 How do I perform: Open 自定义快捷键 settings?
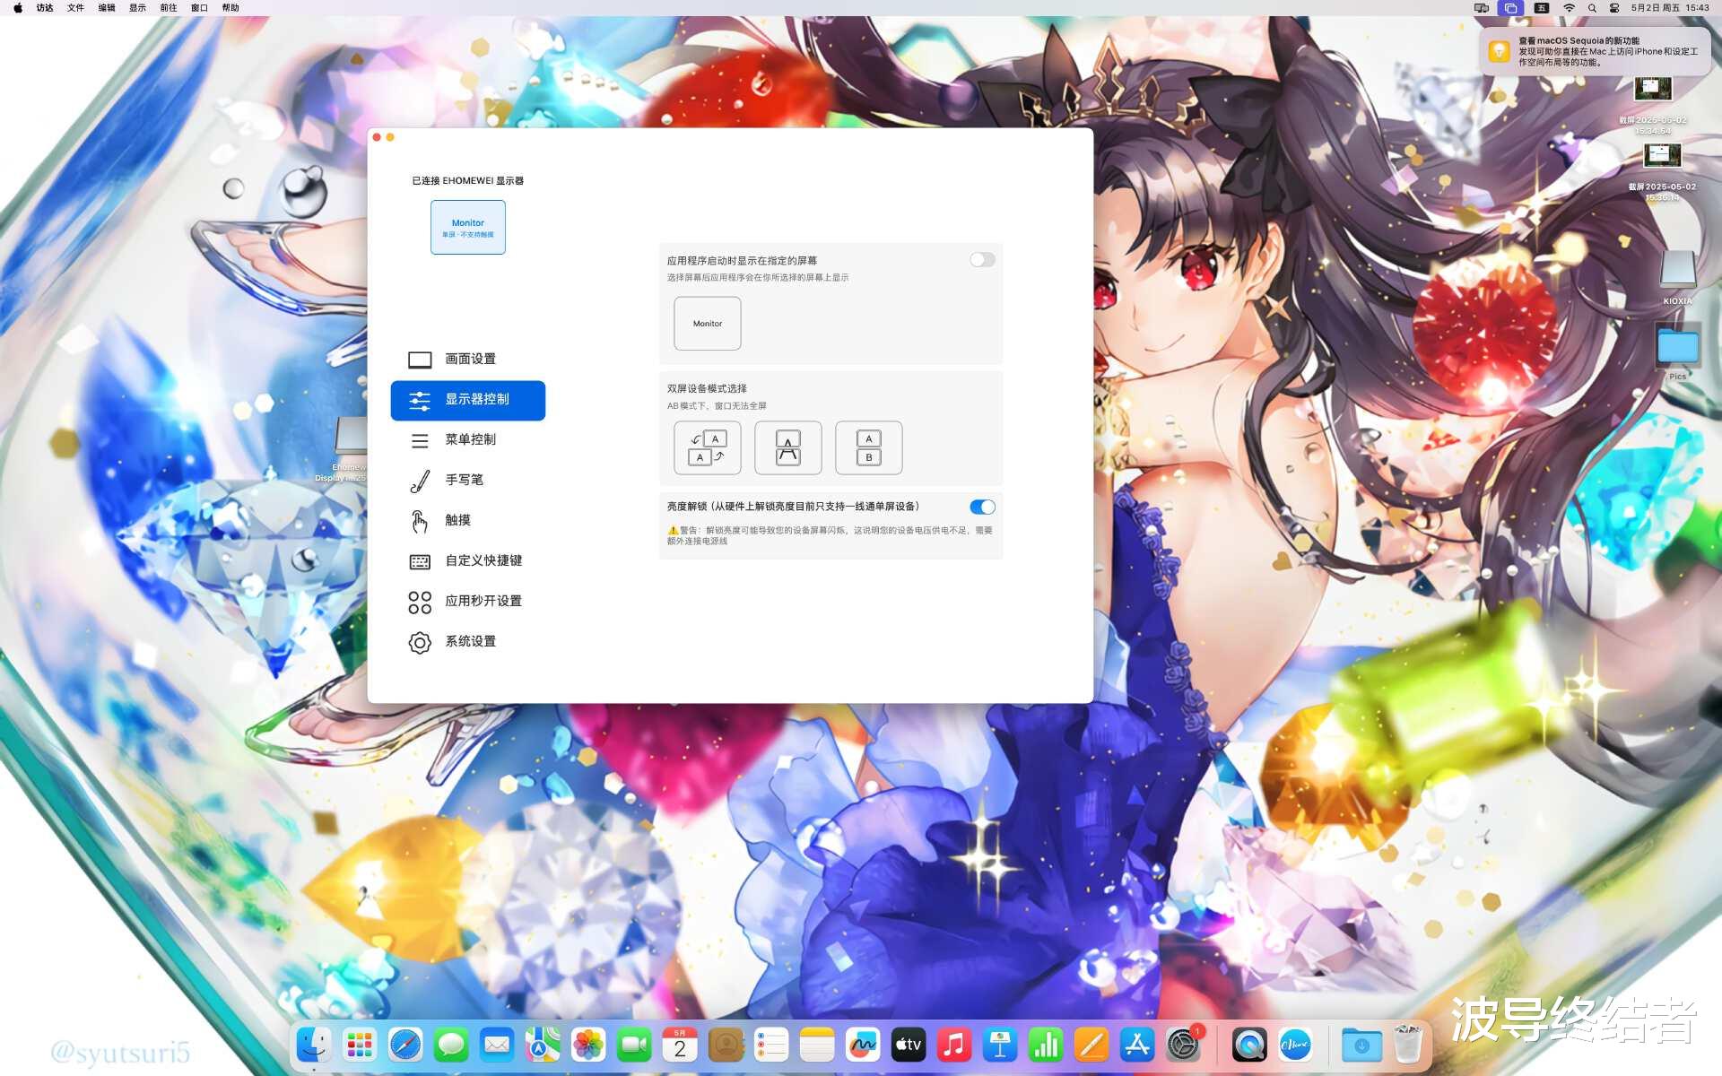click(x=467, y=561)
